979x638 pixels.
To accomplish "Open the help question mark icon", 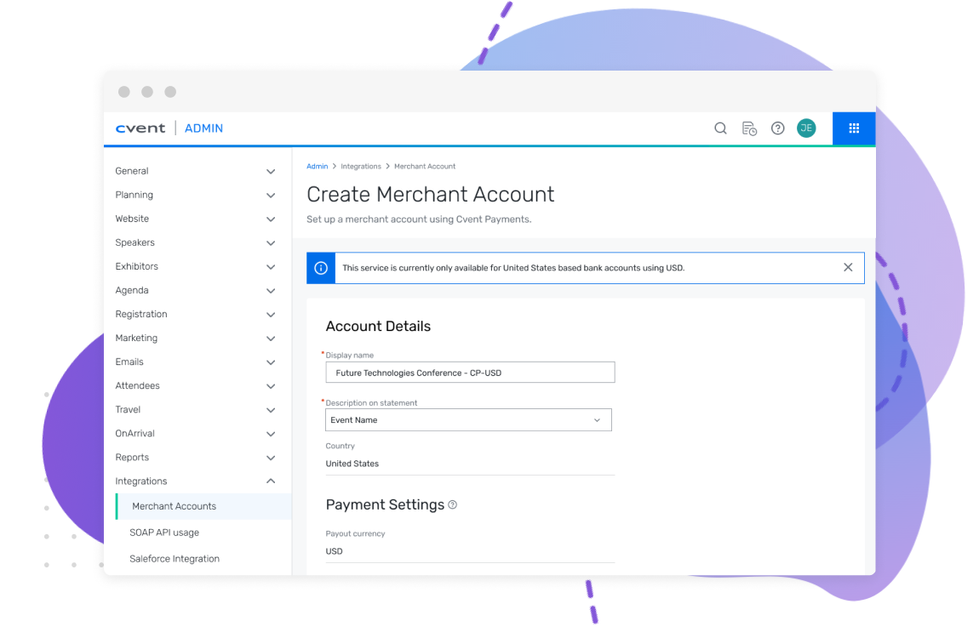I will (777, 128).
